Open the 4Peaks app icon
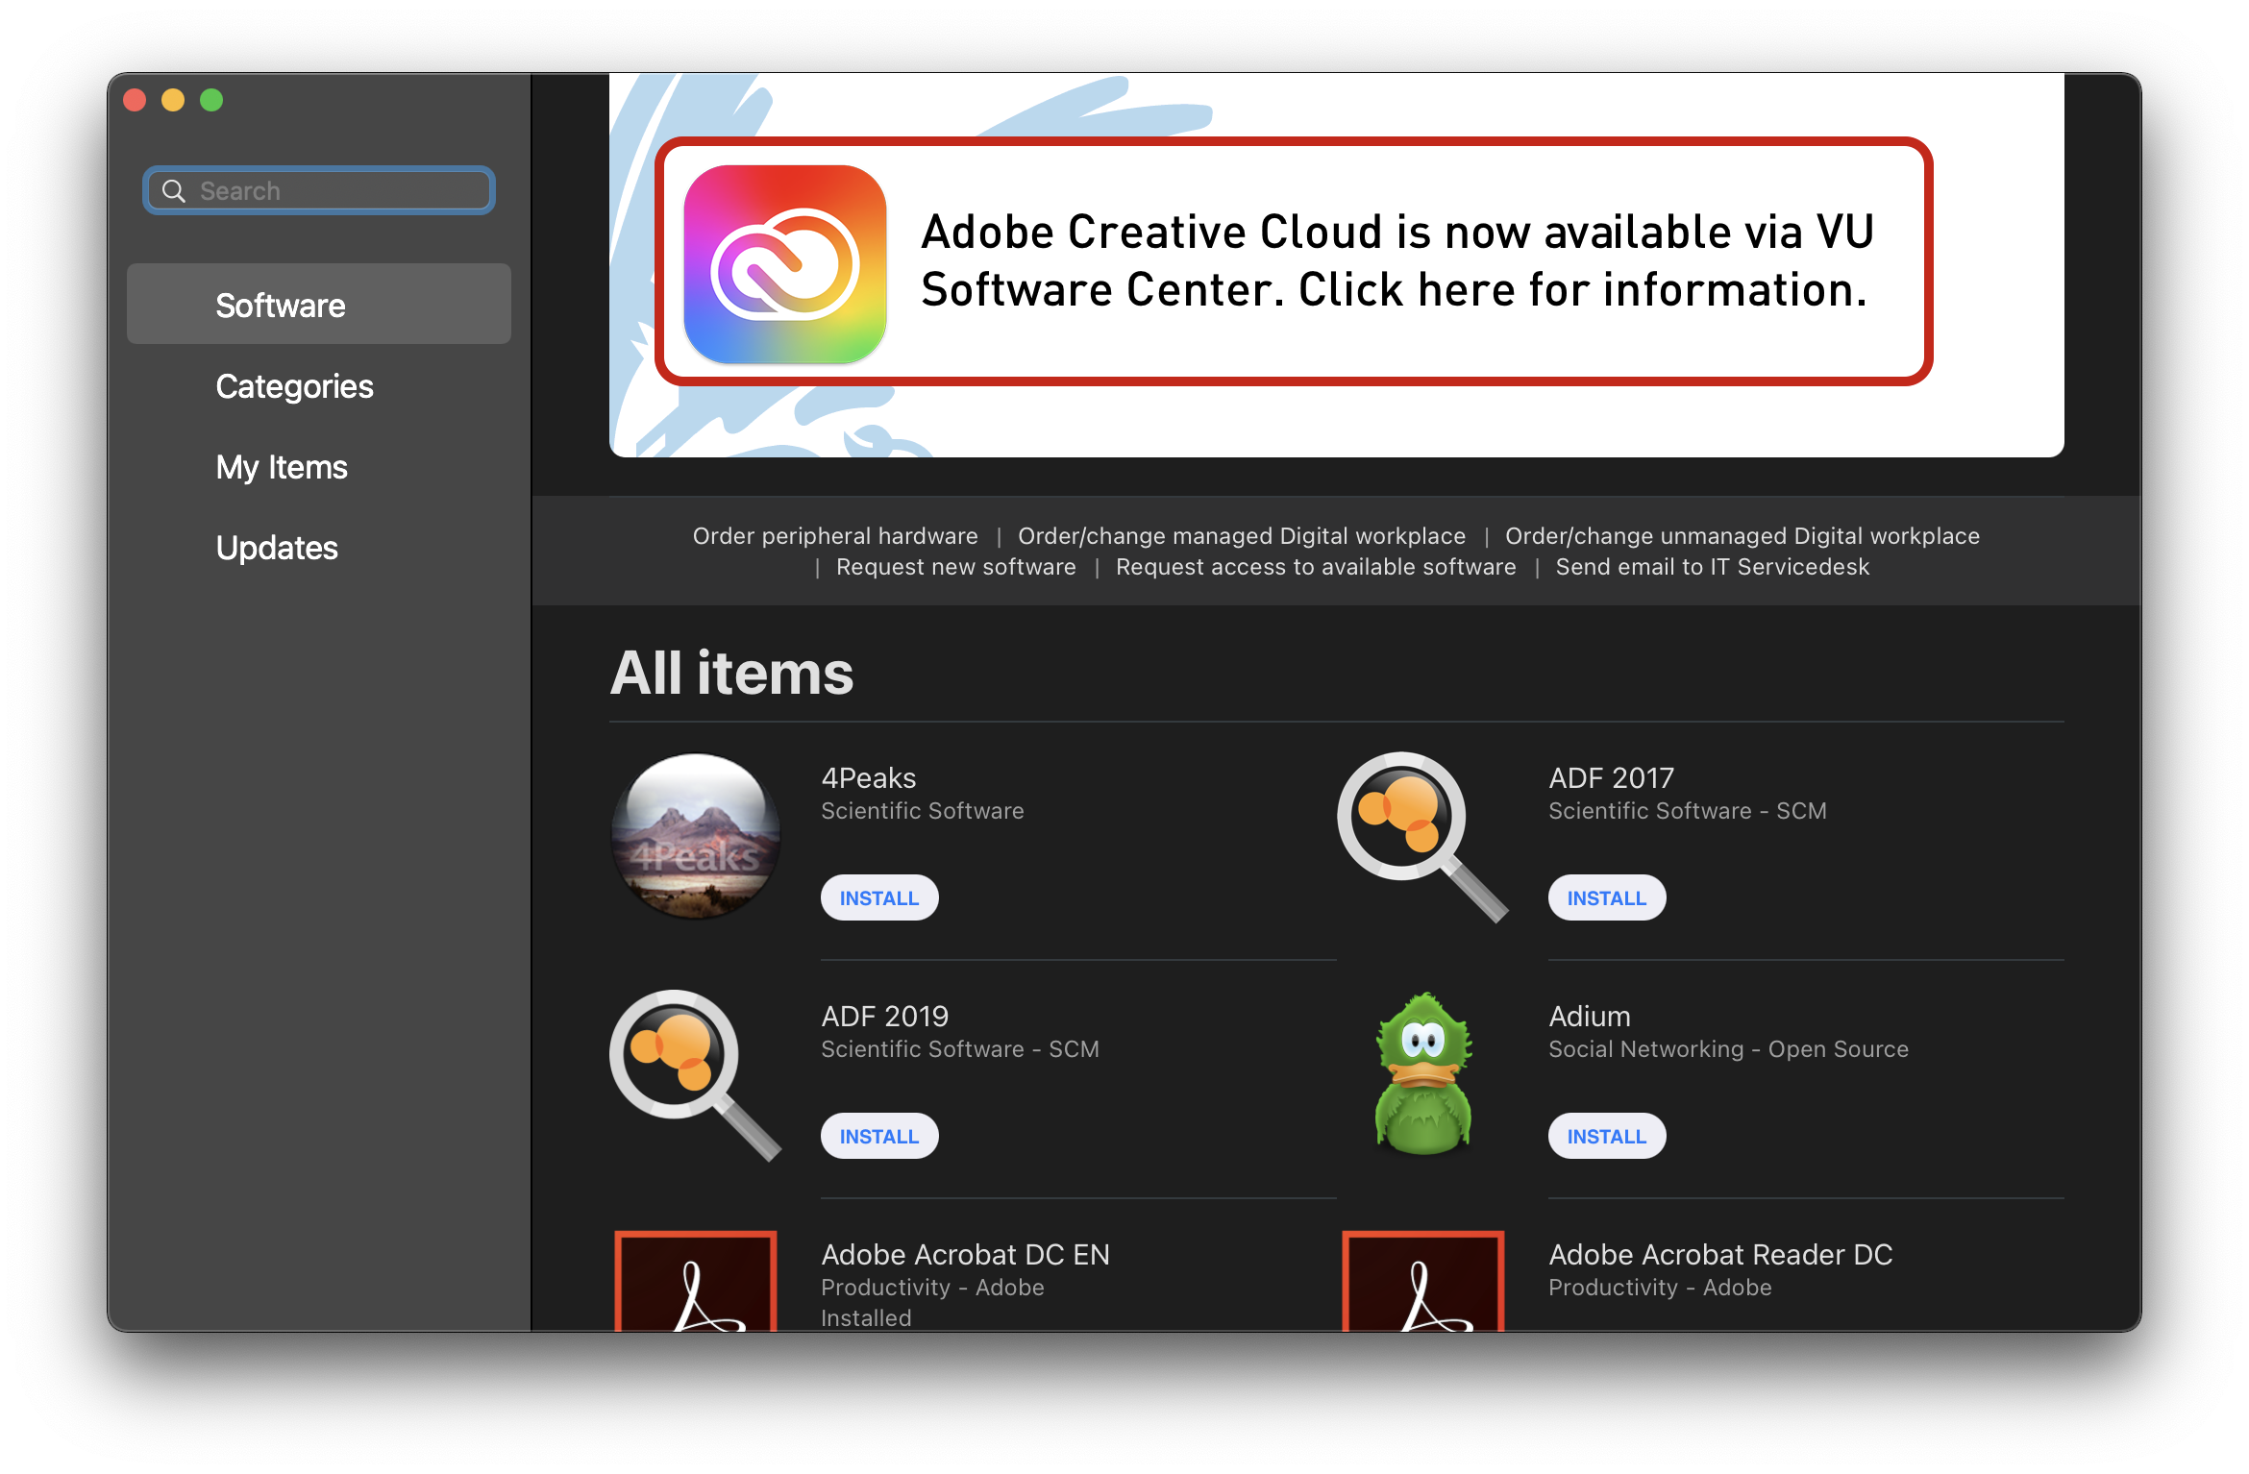Screen dimensions: 2249x1474 [696, 836]
